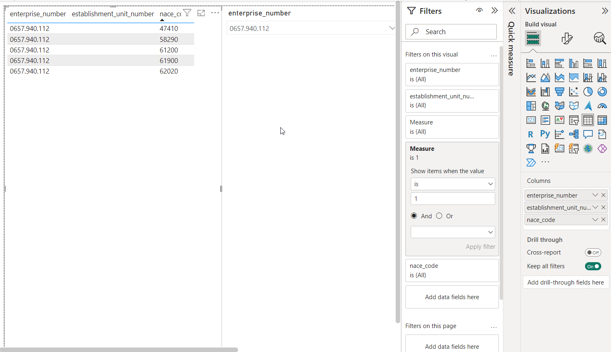Collapse the Filters pane
The width and height of the screenshot is (611, 352).
(494, 11)
